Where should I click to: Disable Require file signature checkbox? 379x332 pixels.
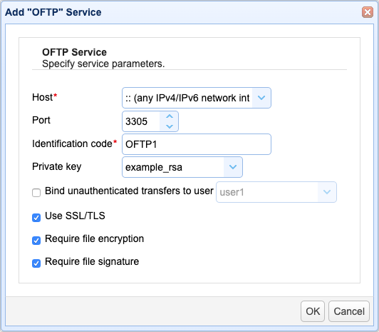[36, 263]
